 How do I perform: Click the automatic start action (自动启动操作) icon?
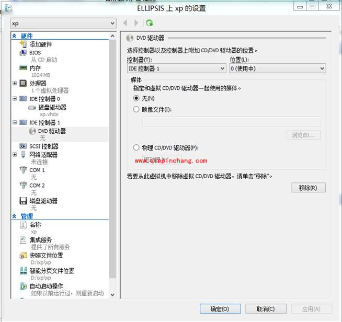tap(23, 286)
